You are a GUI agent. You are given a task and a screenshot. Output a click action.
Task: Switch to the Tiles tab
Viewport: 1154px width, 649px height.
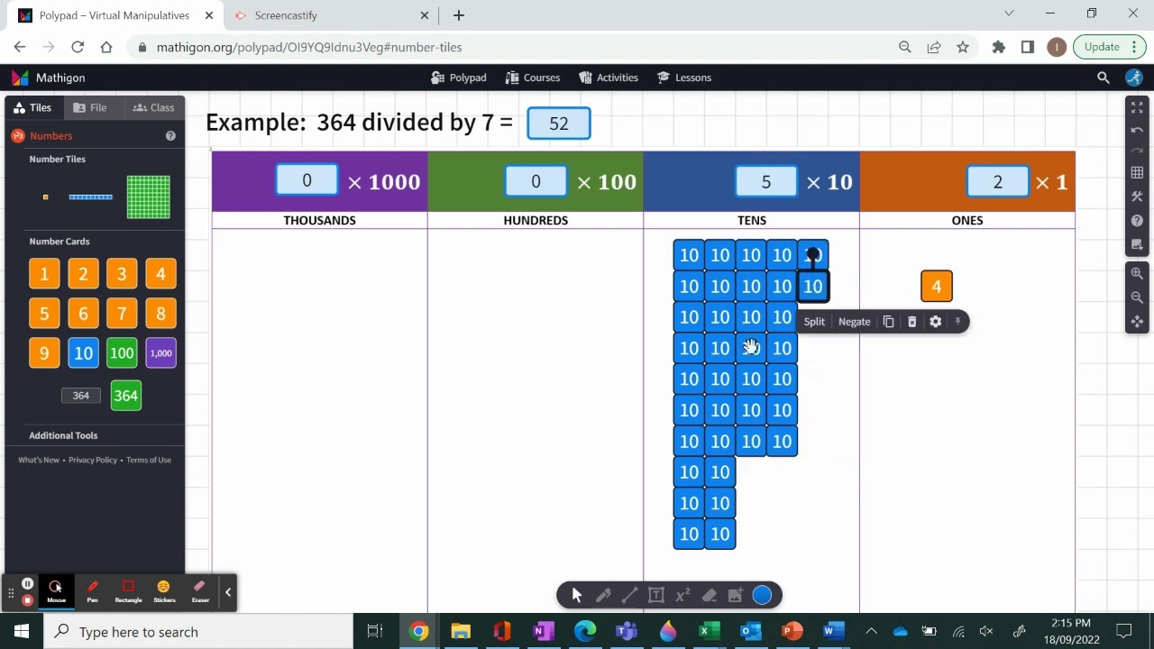click(x=32, y=107)
